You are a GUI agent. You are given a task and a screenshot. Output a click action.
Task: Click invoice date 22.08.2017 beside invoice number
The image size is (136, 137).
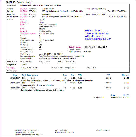coord(103,47)
